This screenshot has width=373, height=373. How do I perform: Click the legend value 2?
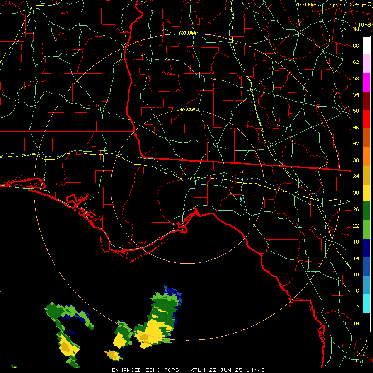(358, 308)
